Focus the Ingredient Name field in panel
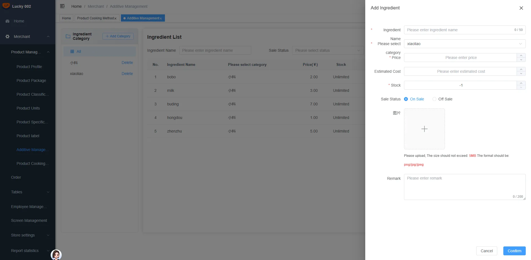531x260 pixels. 465,30
